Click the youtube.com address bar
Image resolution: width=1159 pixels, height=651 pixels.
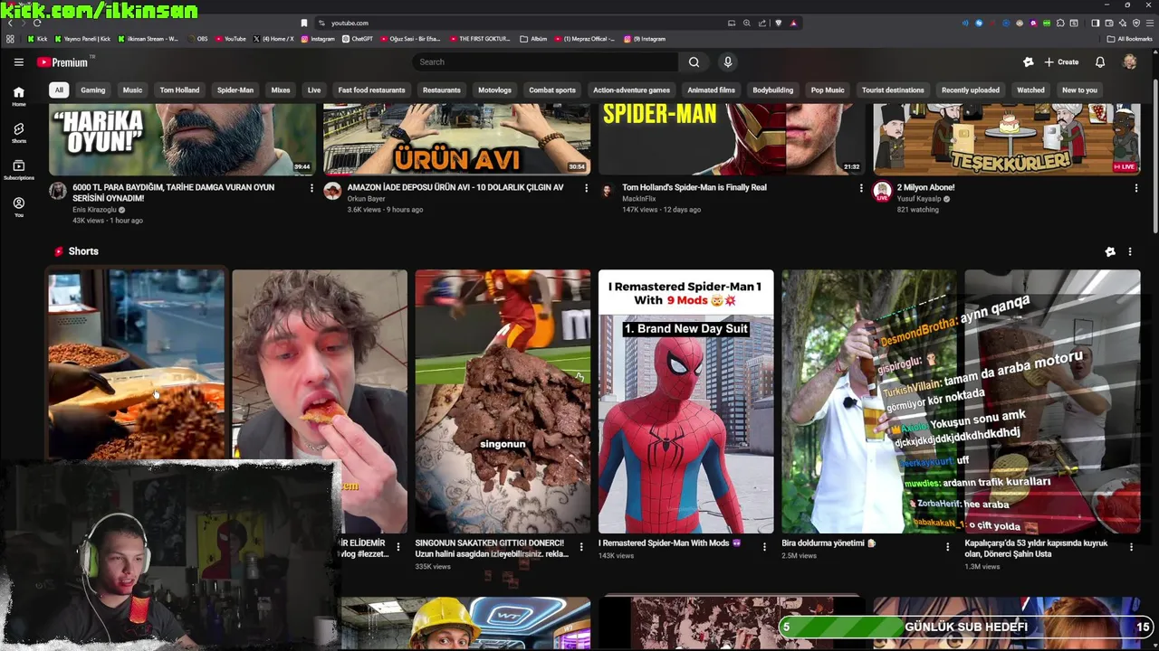tap(350, 23)
